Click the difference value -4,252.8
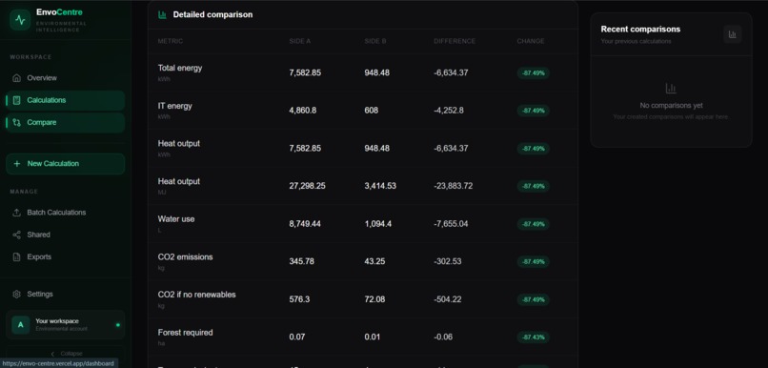768x368 pixels. pos(449,111)
